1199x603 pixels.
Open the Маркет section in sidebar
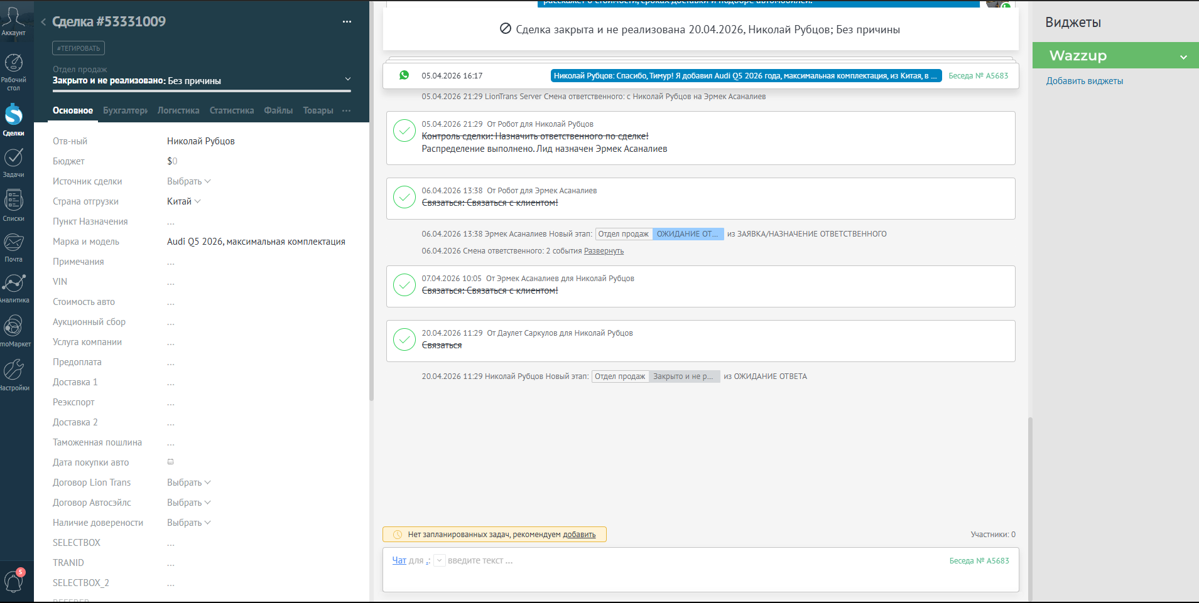(13, 331)
